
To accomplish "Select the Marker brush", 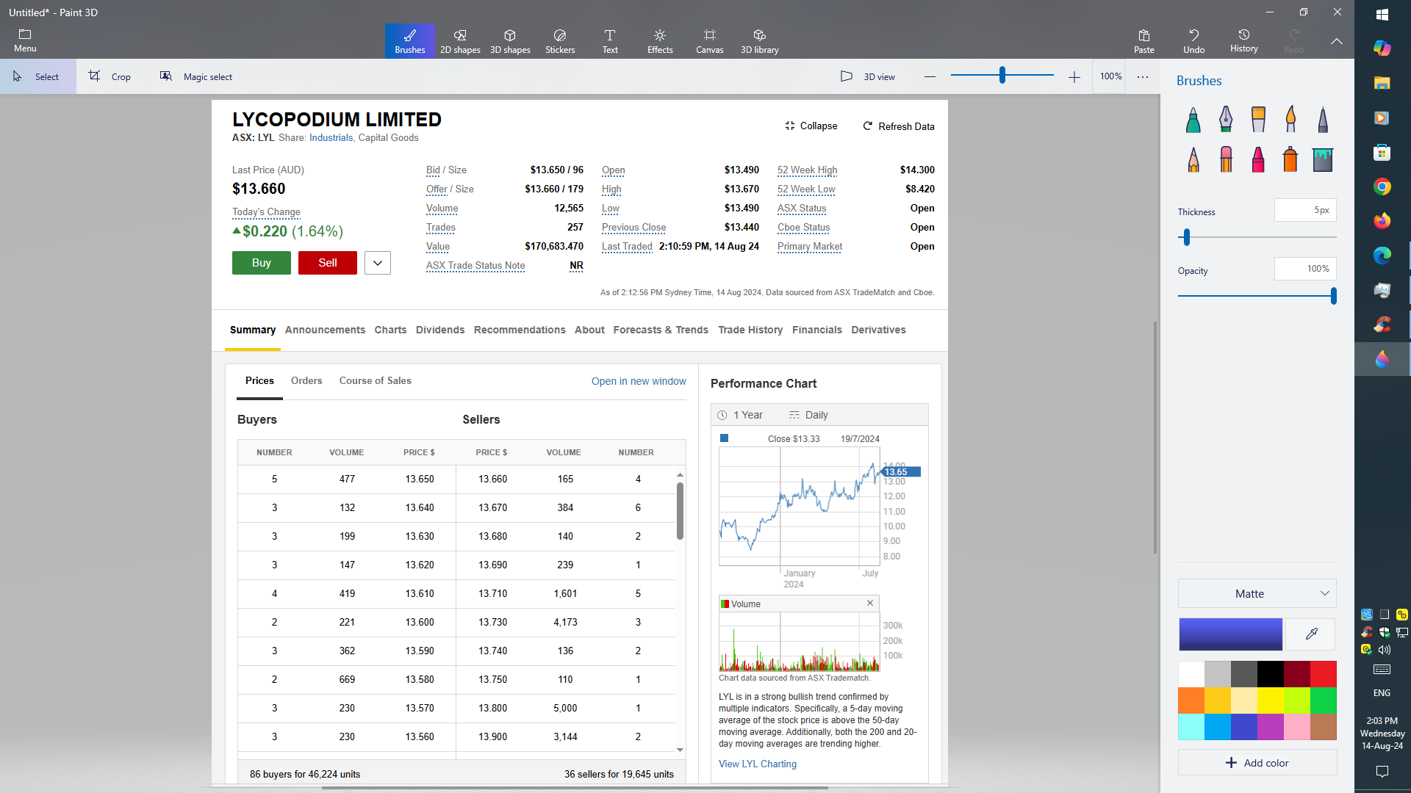I will click(x=1193, y=119).
